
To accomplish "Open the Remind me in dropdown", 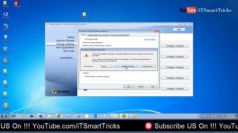I will tap(109, 66).
